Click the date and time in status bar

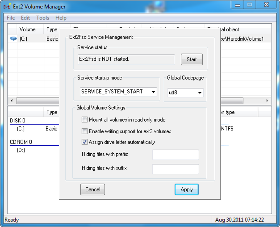(239, 220)
